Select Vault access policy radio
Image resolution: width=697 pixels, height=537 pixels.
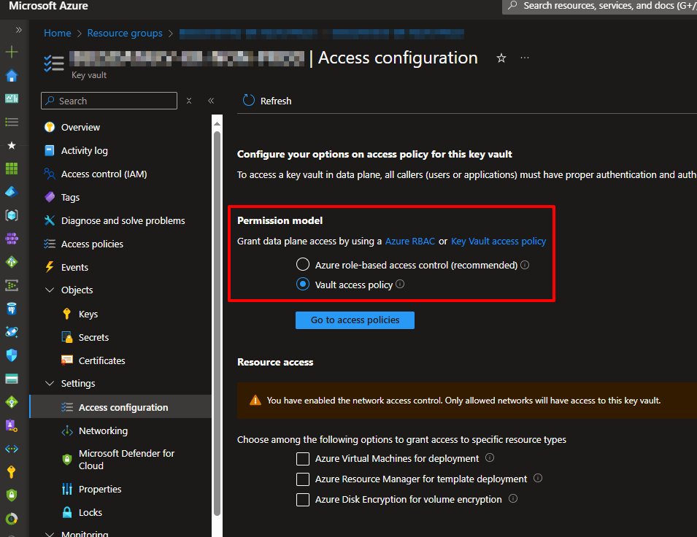(x=303, y=284)
